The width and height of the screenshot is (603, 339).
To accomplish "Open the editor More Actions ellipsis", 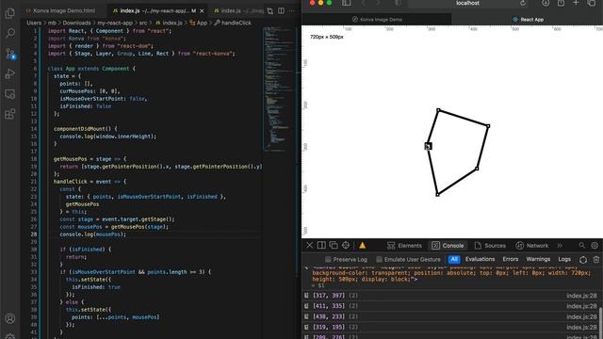I will (x=292, y=10).
